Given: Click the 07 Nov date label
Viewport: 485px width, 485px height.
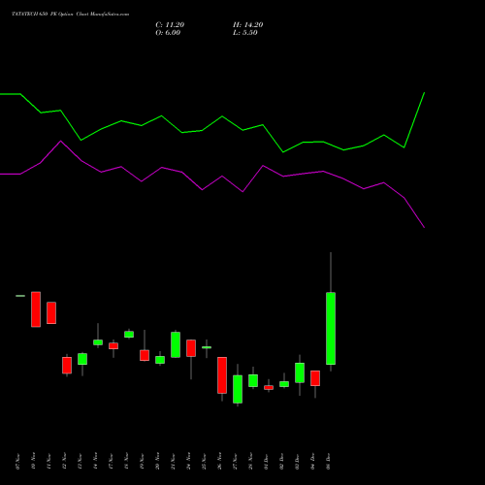Looking at the screenshot, I should (x=18, y=462).
